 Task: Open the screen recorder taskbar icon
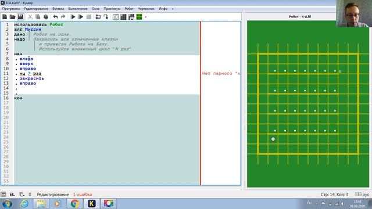pyautogui.click(x=109, y=204)
